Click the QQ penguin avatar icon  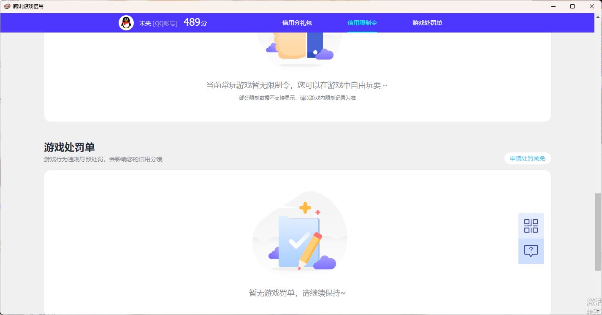tap(126, 23)
